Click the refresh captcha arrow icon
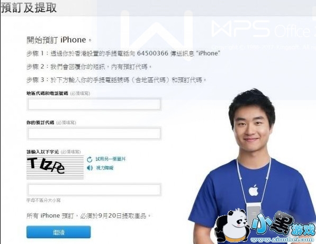Viewport: 316px width, 244px height. pos(89,159)
